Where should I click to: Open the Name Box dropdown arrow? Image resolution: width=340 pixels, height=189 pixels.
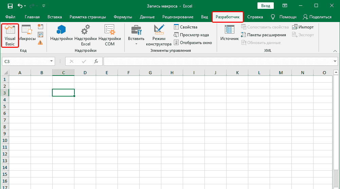pyautogui.click(x=52, y=61)
